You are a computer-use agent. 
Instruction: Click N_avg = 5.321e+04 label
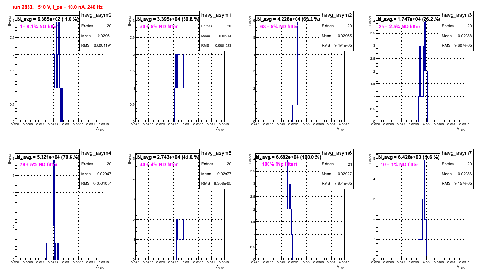48,157
